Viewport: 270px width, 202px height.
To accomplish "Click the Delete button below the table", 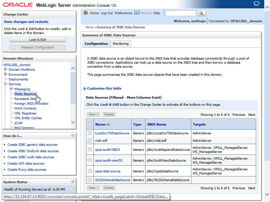I will (x=109, y=188).
